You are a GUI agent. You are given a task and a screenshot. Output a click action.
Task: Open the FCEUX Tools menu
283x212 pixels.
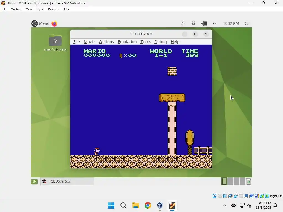[145, 42]
